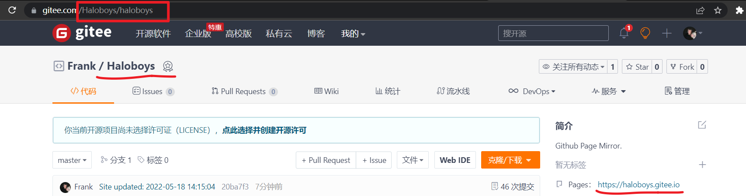Click the Frank commit author name

point(83,187)
